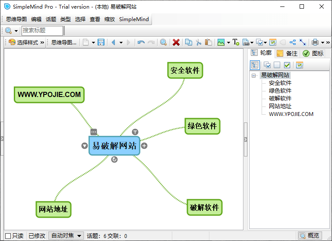Open the 思维导图 menu
This screenshot has width=332, height=241.
(16, 19)
